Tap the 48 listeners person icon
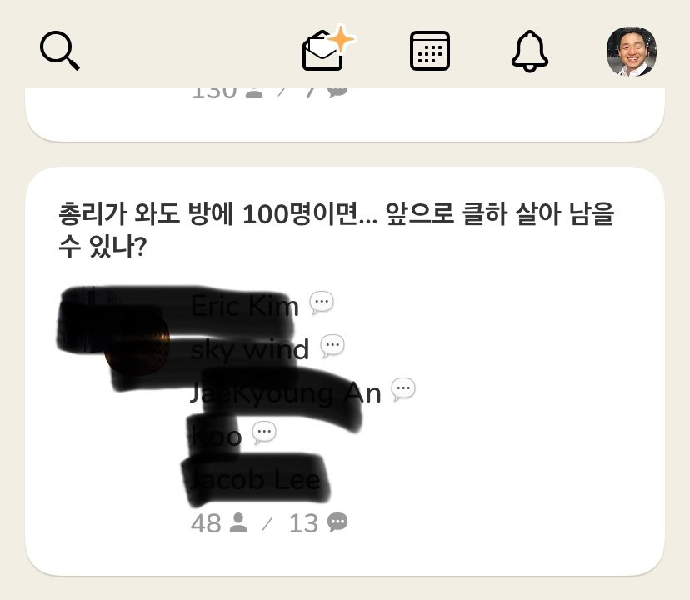 pyautogui.click(x=238, y=523)
